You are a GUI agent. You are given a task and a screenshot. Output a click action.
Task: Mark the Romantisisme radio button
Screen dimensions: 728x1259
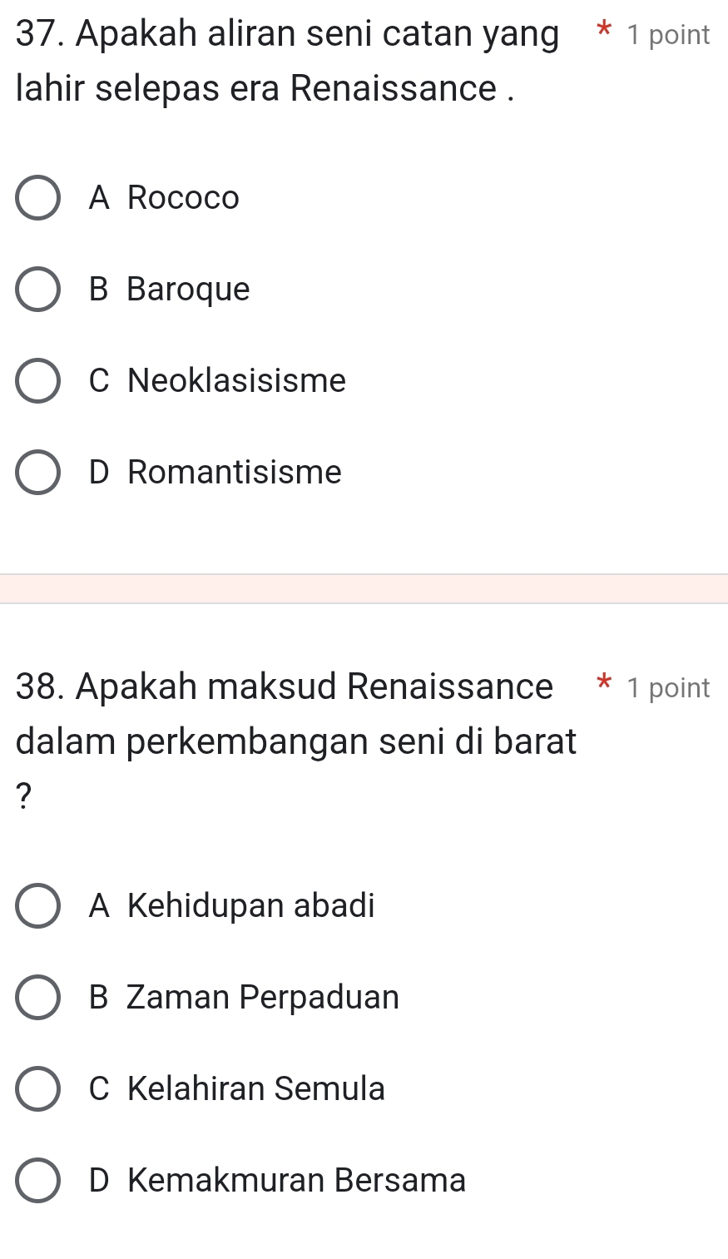(x=37, y=473)
